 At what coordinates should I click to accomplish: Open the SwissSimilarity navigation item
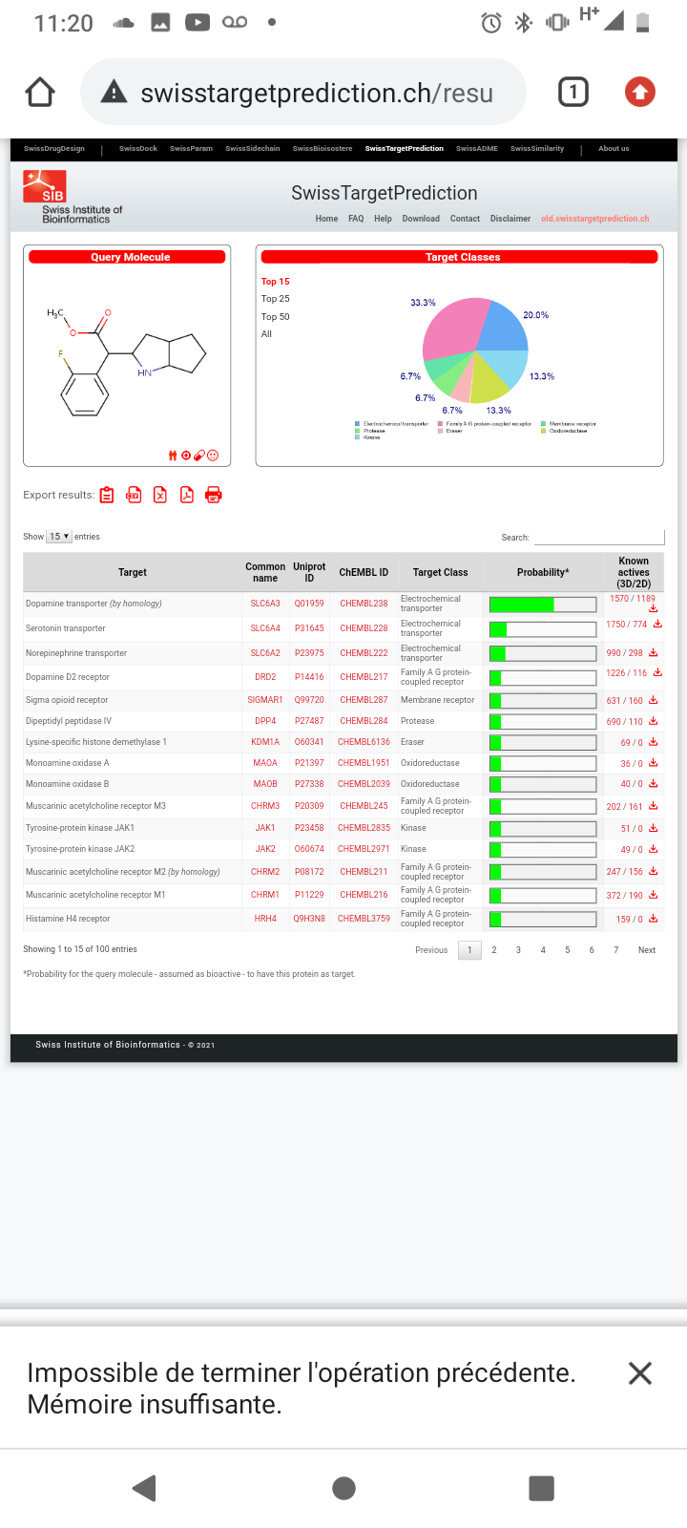tap(537, 149)
